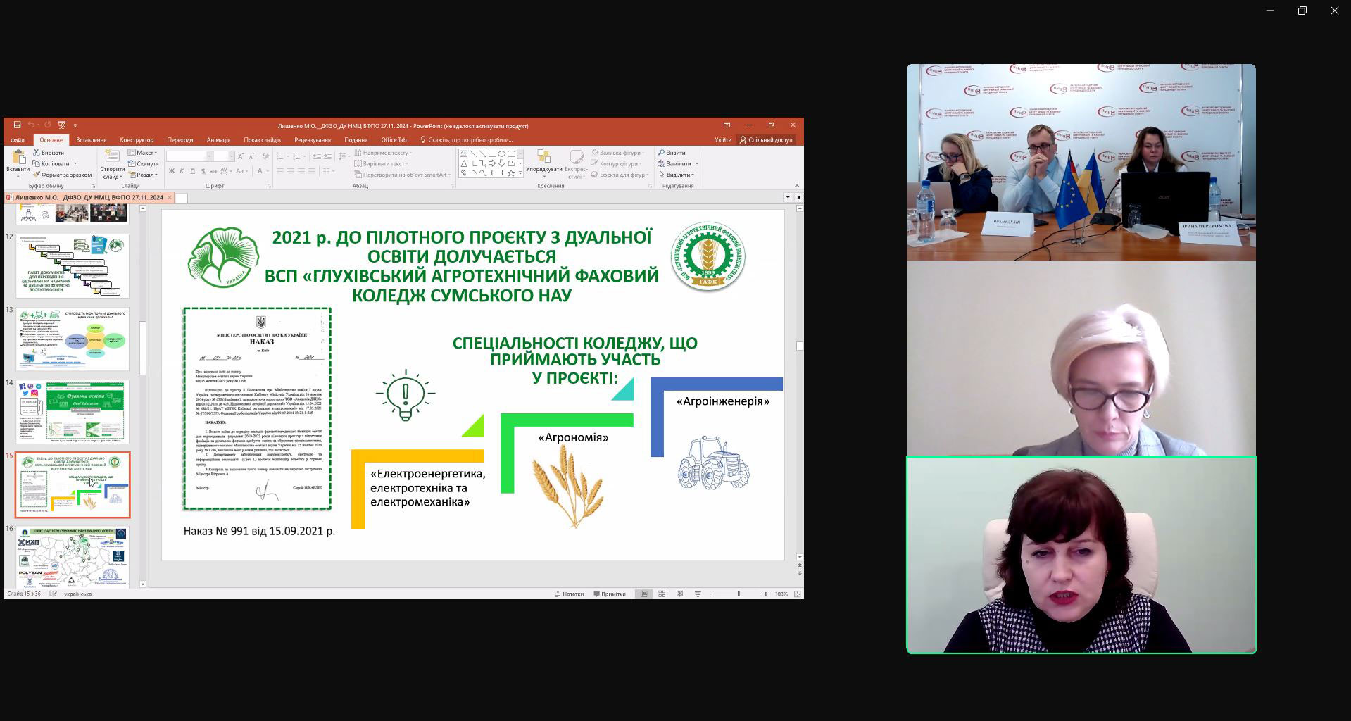Viewport: 1351px width, 721px height.
Task: Toggle text shadow (S)
Action: (203, 171)
